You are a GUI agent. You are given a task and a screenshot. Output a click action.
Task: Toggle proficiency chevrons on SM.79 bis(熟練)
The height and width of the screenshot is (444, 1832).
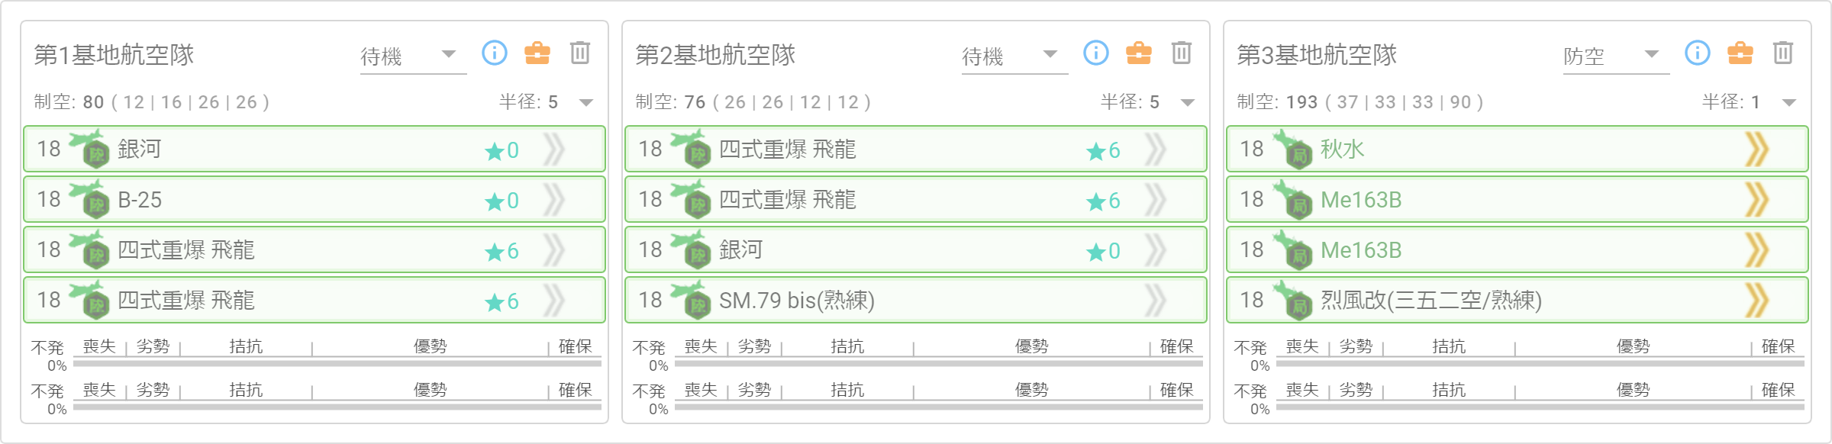tap(1156, 300)
